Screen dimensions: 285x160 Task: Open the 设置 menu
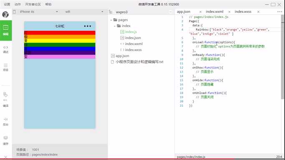7,4
